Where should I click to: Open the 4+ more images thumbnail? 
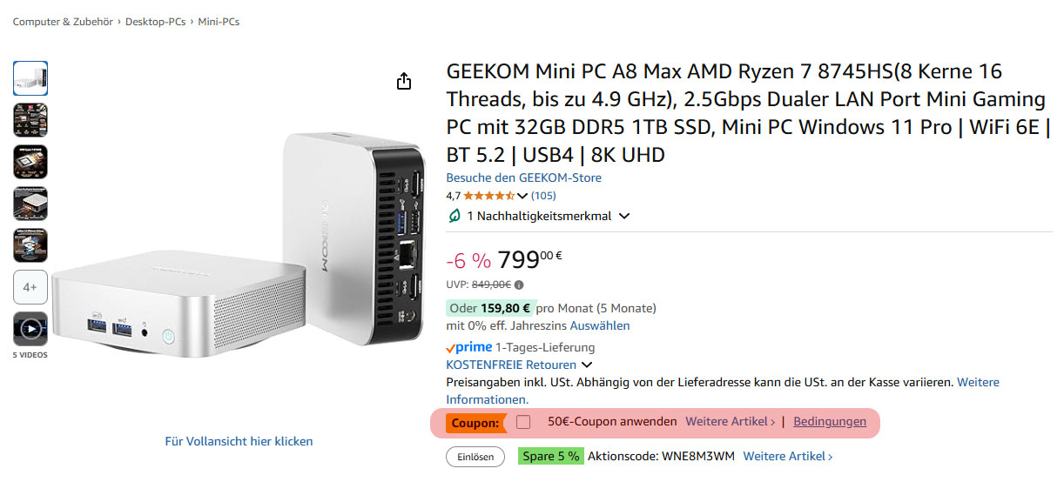(x=30, y=287)
